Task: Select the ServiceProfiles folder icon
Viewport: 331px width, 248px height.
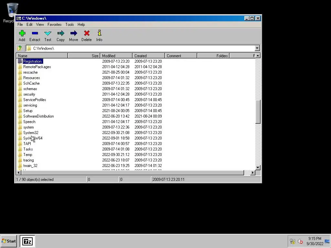Action: [x=20, y=100]
